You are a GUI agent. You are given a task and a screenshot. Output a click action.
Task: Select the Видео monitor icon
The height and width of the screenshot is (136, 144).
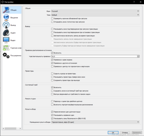coord(6,40)
